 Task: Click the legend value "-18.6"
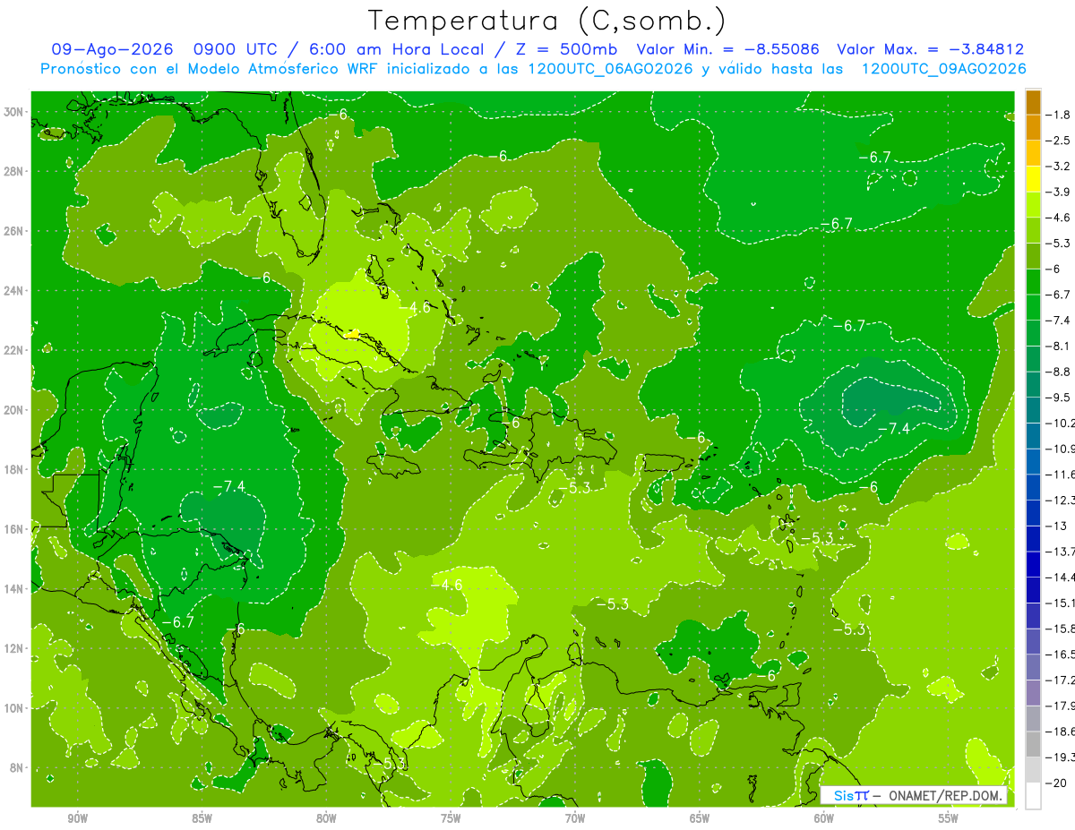click(1062, 732)
